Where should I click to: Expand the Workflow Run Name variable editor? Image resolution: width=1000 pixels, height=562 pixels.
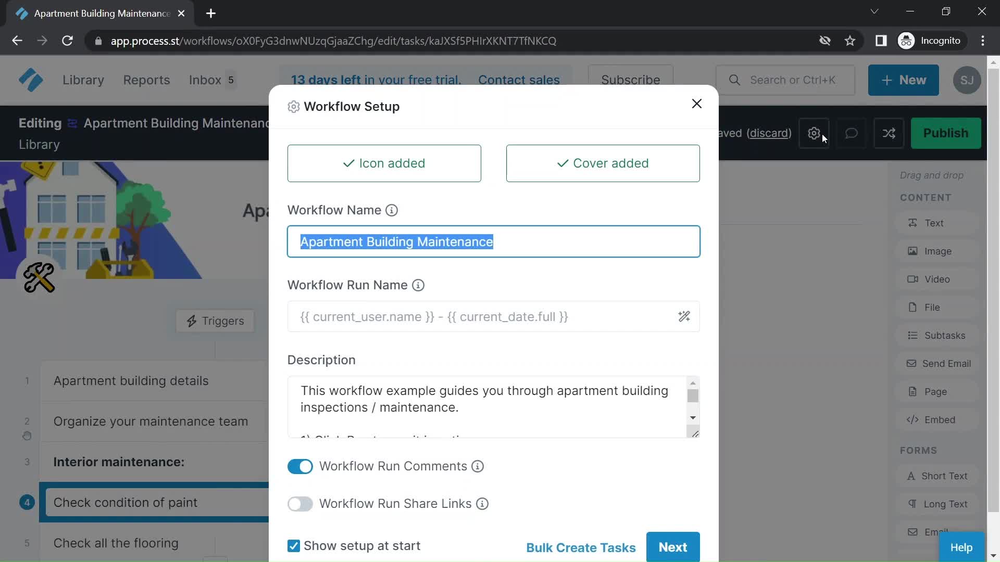(685, 317)
